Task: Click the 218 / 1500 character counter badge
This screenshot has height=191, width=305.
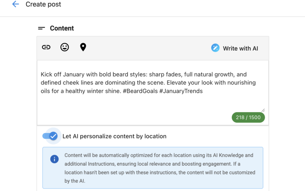Action: (248, 117)
